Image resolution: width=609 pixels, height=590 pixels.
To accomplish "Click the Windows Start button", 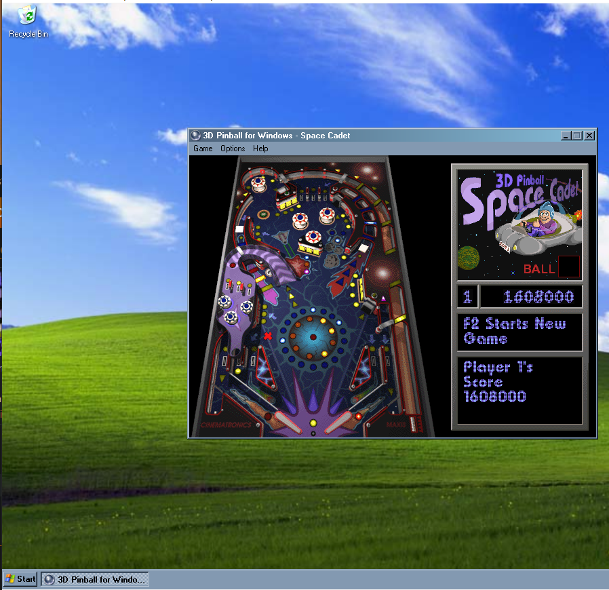I will [x=20, y=578].
